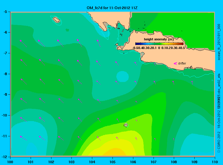The height and width of the screenshot is (165, 223).
Task: Click the circular low contour near 105.5E, 8S
Action: point(122,76)
